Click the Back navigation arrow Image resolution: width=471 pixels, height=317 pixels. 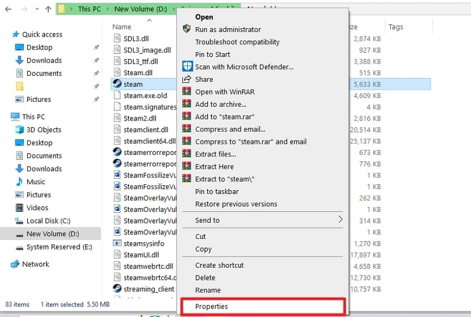(8, 9)
